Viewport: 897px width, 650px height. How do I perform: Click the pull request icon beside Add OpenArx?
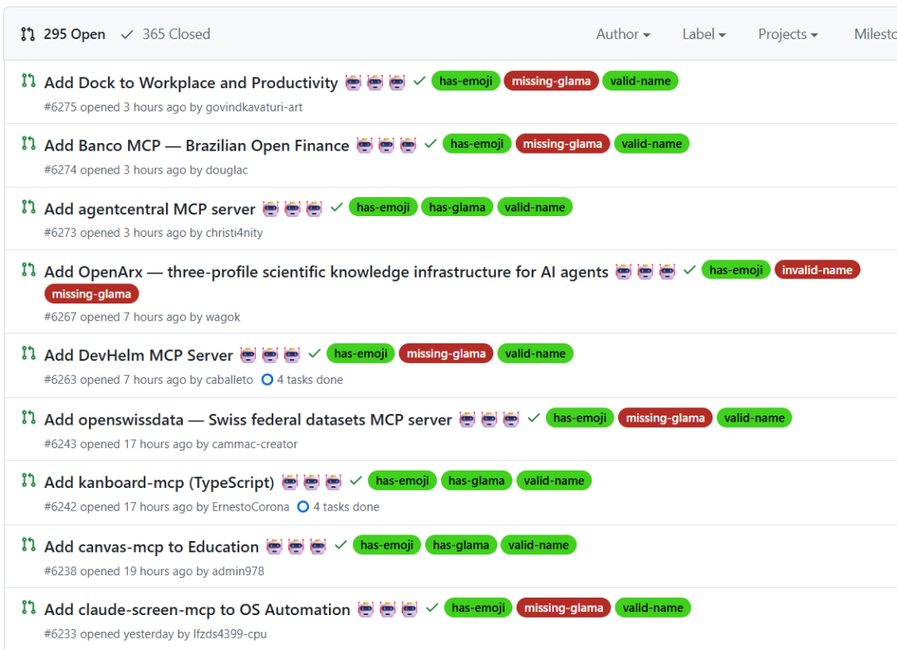point(28,270)
